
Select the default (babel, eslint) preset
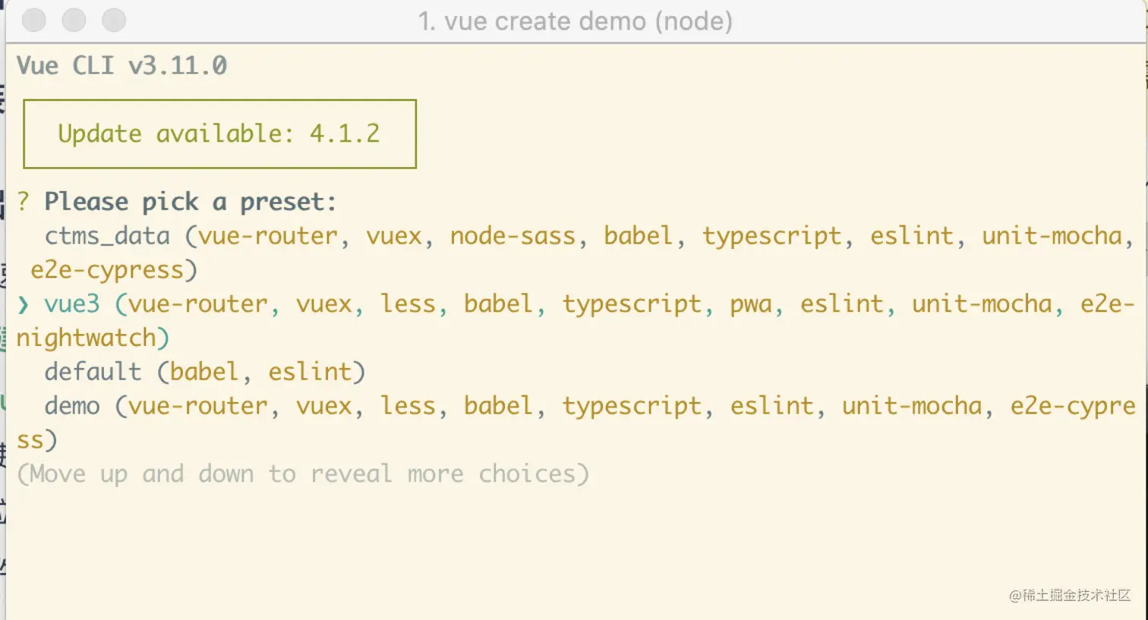pyautogui.click(x=205, y=372)
